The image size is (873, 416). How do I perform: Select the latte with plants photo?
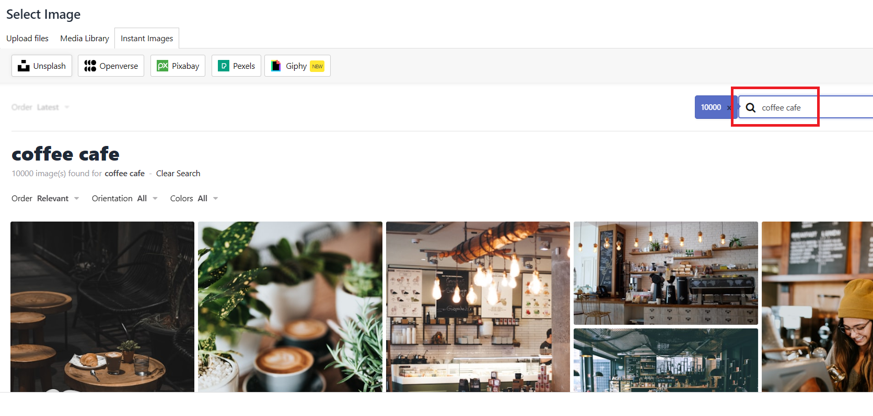tap(290, 307)
